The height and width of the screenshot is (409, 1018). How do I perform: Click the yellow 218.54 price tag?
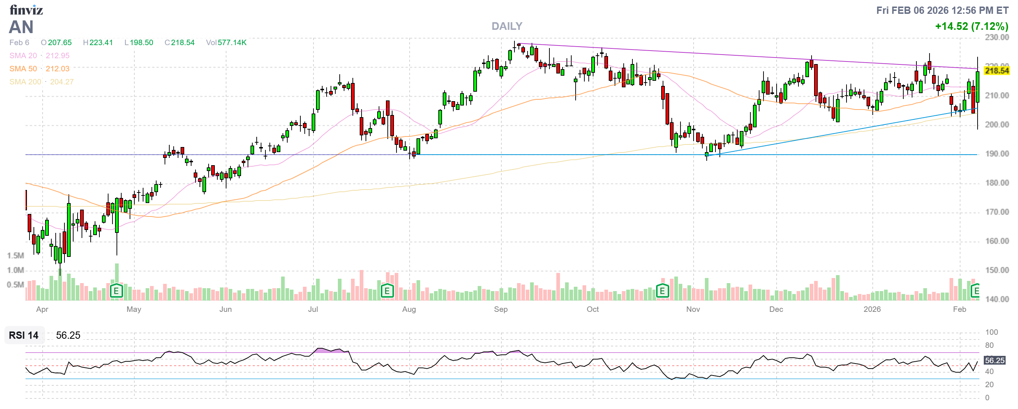click(996, 71)
